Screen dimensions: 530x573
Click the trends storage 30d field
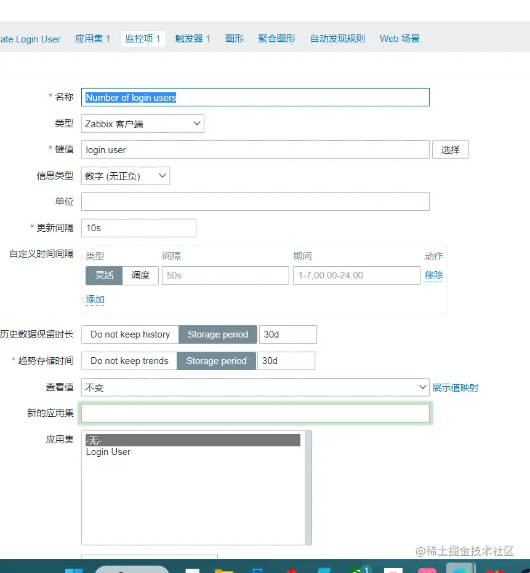click(286, 361)
